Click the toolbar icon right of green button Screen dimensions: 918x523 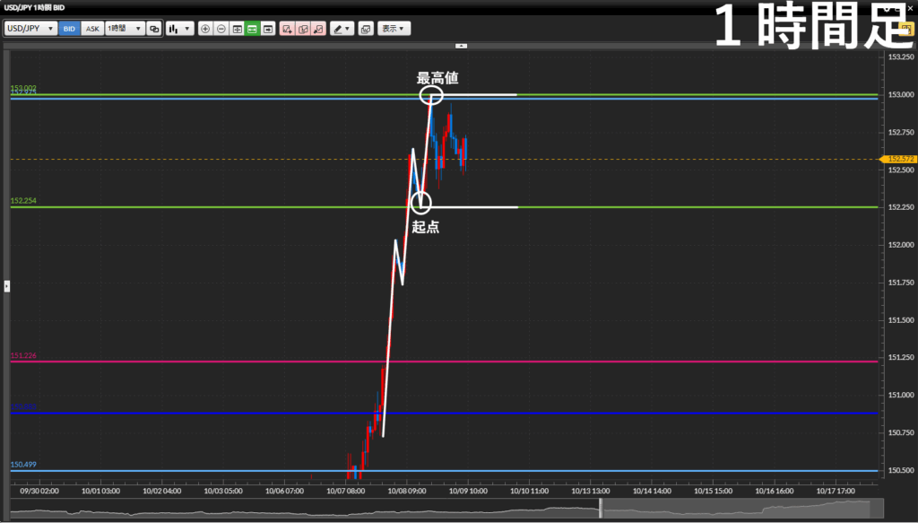click(x=268, y=29)
